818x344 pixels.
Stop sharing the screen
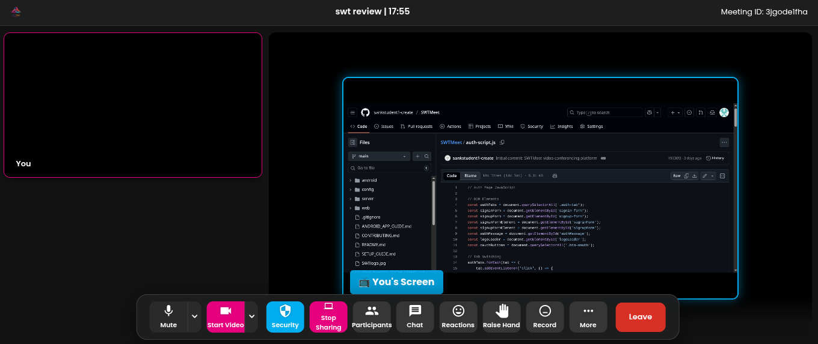pos(328,316)
